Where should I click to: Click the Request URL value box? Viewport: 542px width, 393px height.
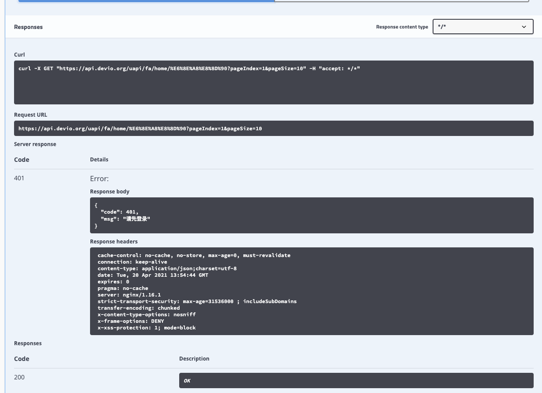click(x=273, y=129)
